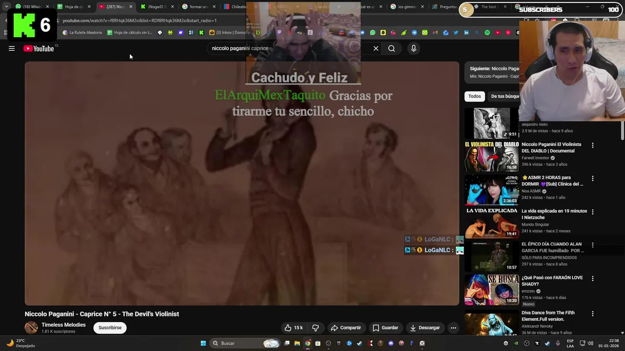Open the tab search chevron in Chrome
Screen dimensions: 625x351
[x=6, y=7]
